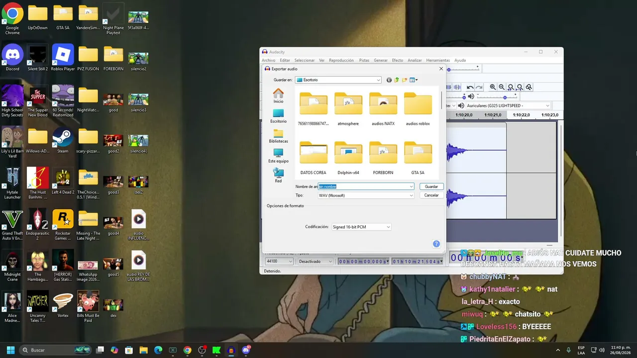Open the atmosphere folder in file list
637x358 pixels.
coord(348,108)
